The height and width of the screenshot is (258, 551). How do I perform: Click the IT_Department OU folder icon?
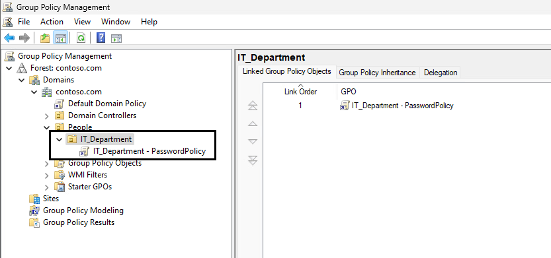[71, 139]
